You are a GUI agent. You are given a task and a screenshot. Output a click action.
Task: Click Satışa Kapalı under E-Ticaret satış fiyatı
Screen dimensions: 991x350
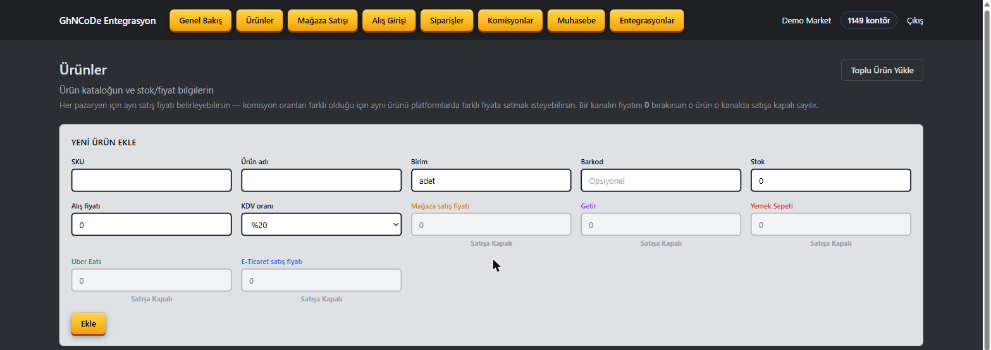[321, 299]
